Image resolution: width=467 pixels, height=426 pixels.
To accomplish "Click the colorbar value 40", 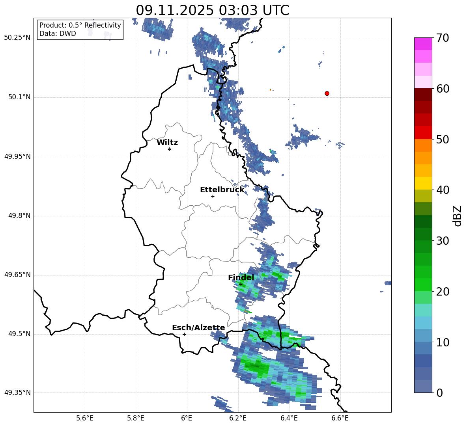I will 443,190.
